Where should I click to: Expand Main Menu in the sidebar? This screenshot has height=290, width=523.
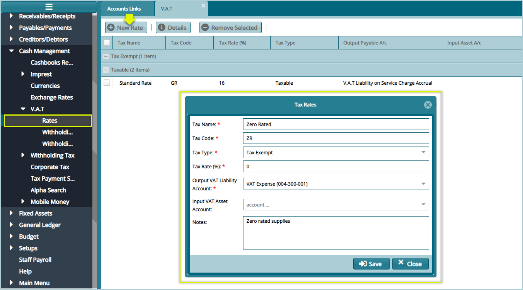(11, 283)
